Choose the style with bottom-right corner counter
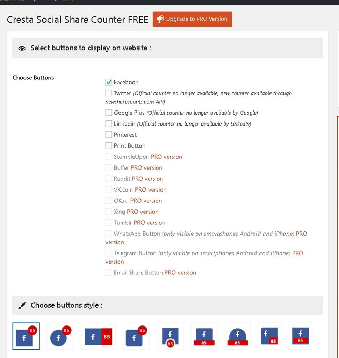339x358 pixels. pos(269,336)
